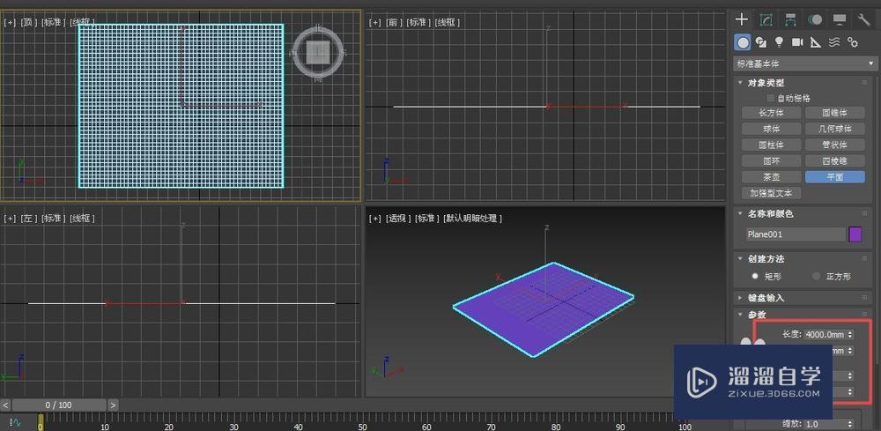Create a 加强型文本 TextPlus object
The image size is (881, 431).
pos(772,193)
